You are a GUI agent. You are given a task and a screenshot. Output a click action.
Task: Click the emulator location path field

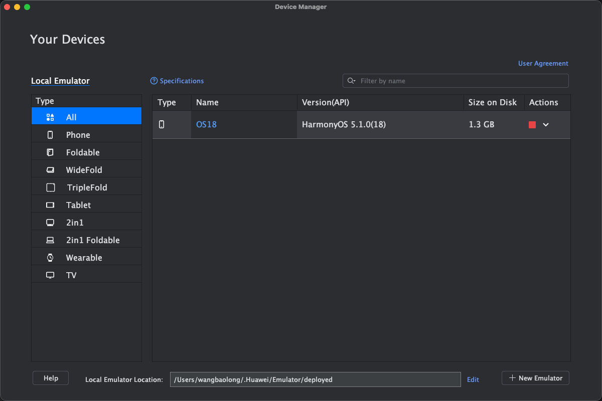(315, 379)
